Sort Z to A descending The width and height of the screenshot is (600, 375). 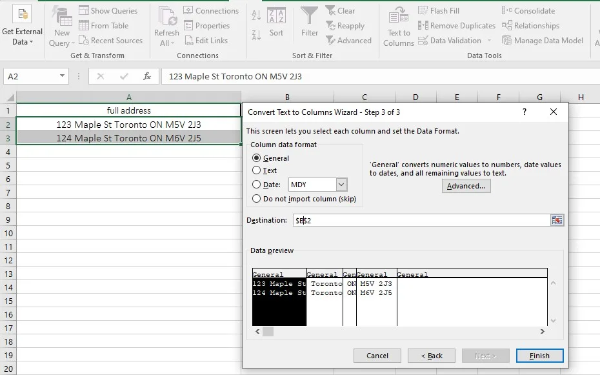[256, 35]
